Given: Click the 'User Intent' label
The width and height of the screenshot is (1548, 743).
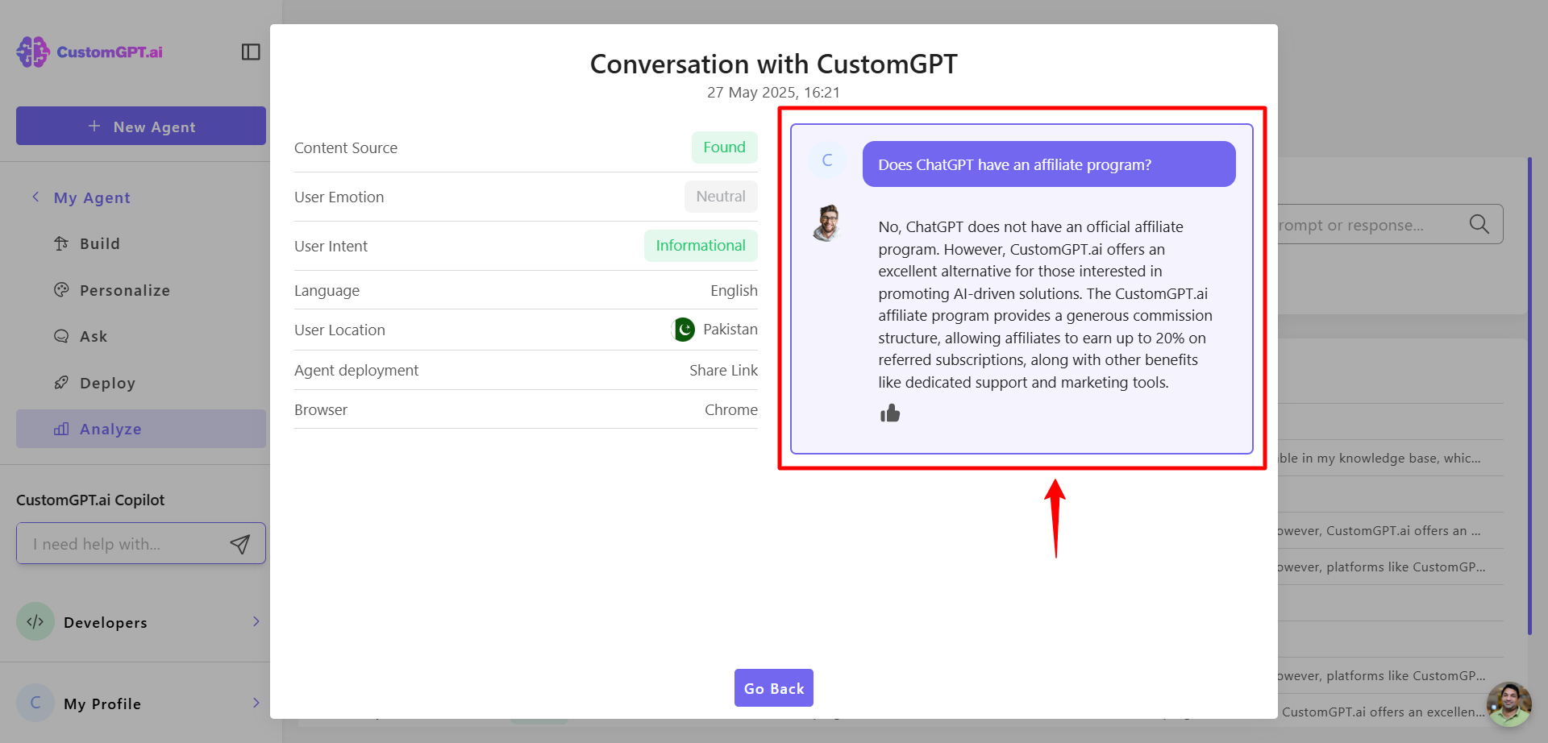Looking at the screenshot, I should [x=331, y=247].
